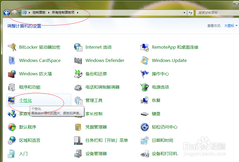Open the BitLocker 驱动器加密 link
239x162 pixels.
40,47
